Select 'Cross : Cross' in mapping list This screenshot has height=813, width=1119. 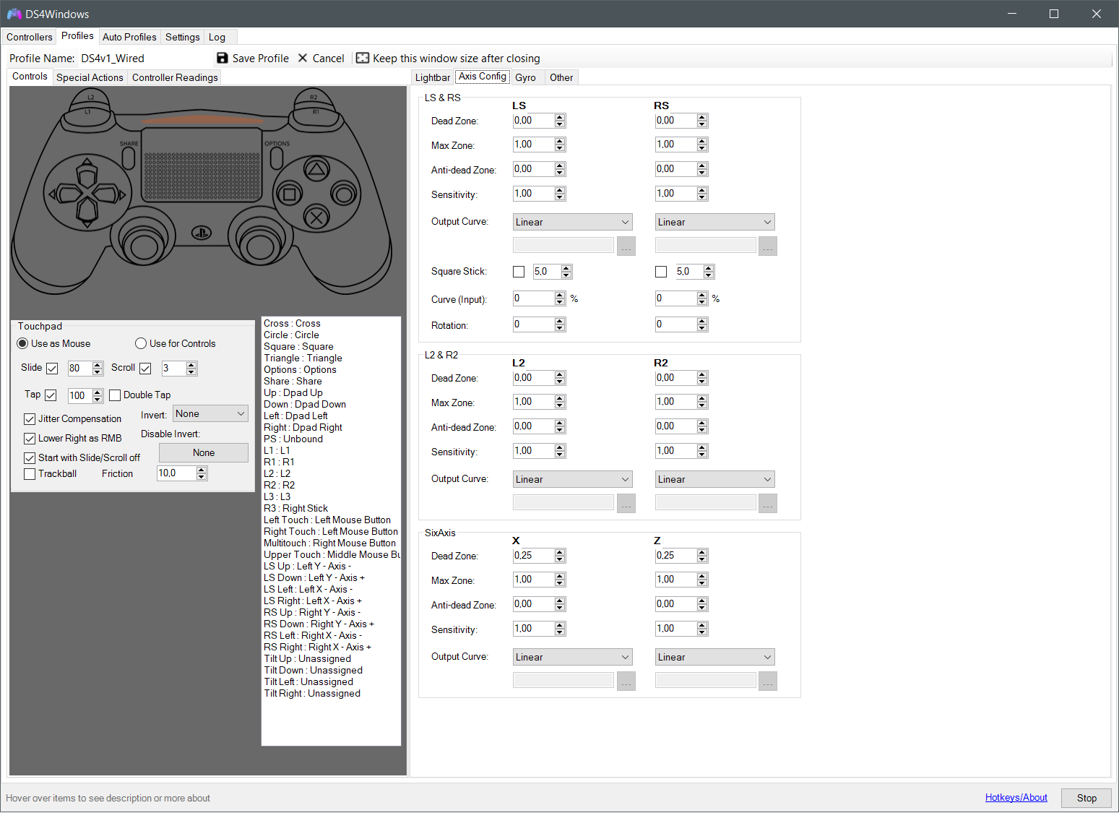pyautogui.click(x=331, y=323)
